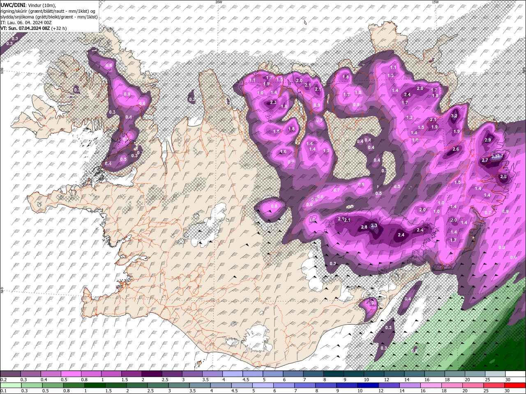Click the '2.9' snowfall value on the map
Image resolution: width=526 pixels, height=394 pixels.
[x=488, y=140]
